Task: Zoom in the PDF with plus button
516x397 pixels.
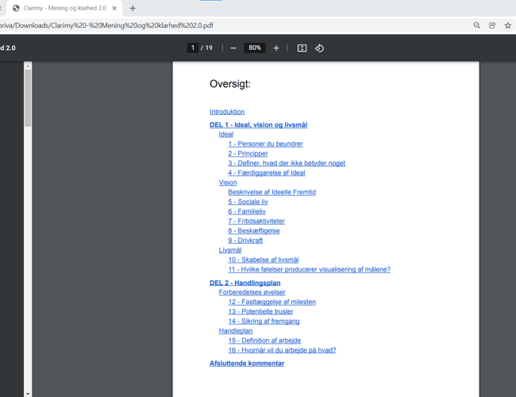Action: tap(276, 48)
